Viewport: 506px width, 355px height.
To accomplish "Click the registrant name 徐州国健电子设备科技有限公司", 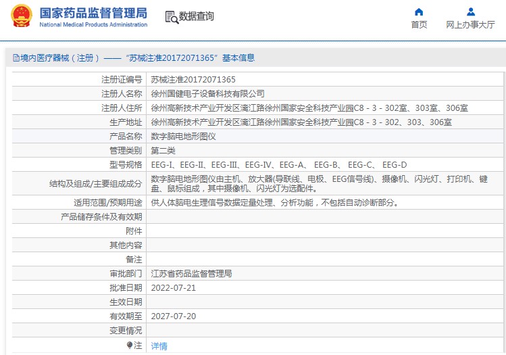I will (x=207, y=93).
